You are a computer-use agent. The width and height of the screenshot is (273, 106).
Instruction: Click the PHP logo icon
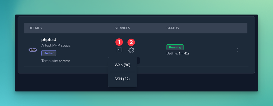(33, 50)
